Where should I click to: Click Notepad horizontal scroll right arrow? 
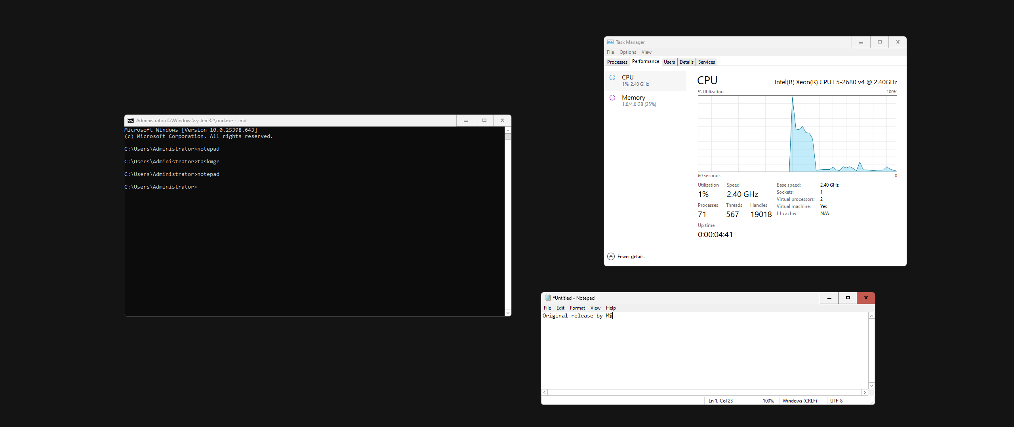(x=865, y=392)
